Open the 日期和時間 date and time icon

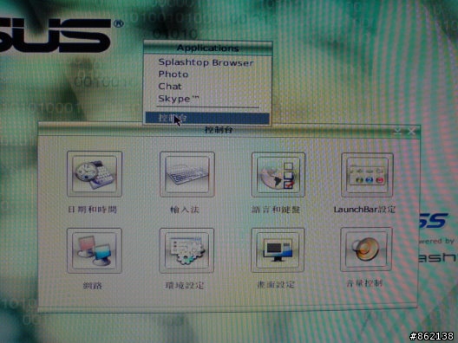click(x=95, y=174)
